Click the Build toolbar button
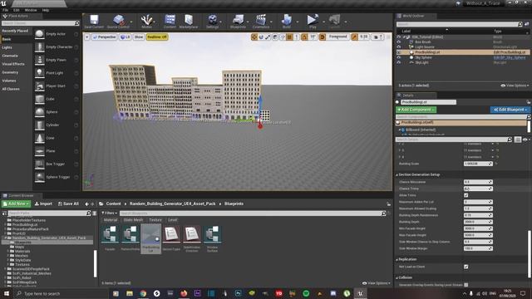This screenshot has height=299, width=532. click(287, 22)
